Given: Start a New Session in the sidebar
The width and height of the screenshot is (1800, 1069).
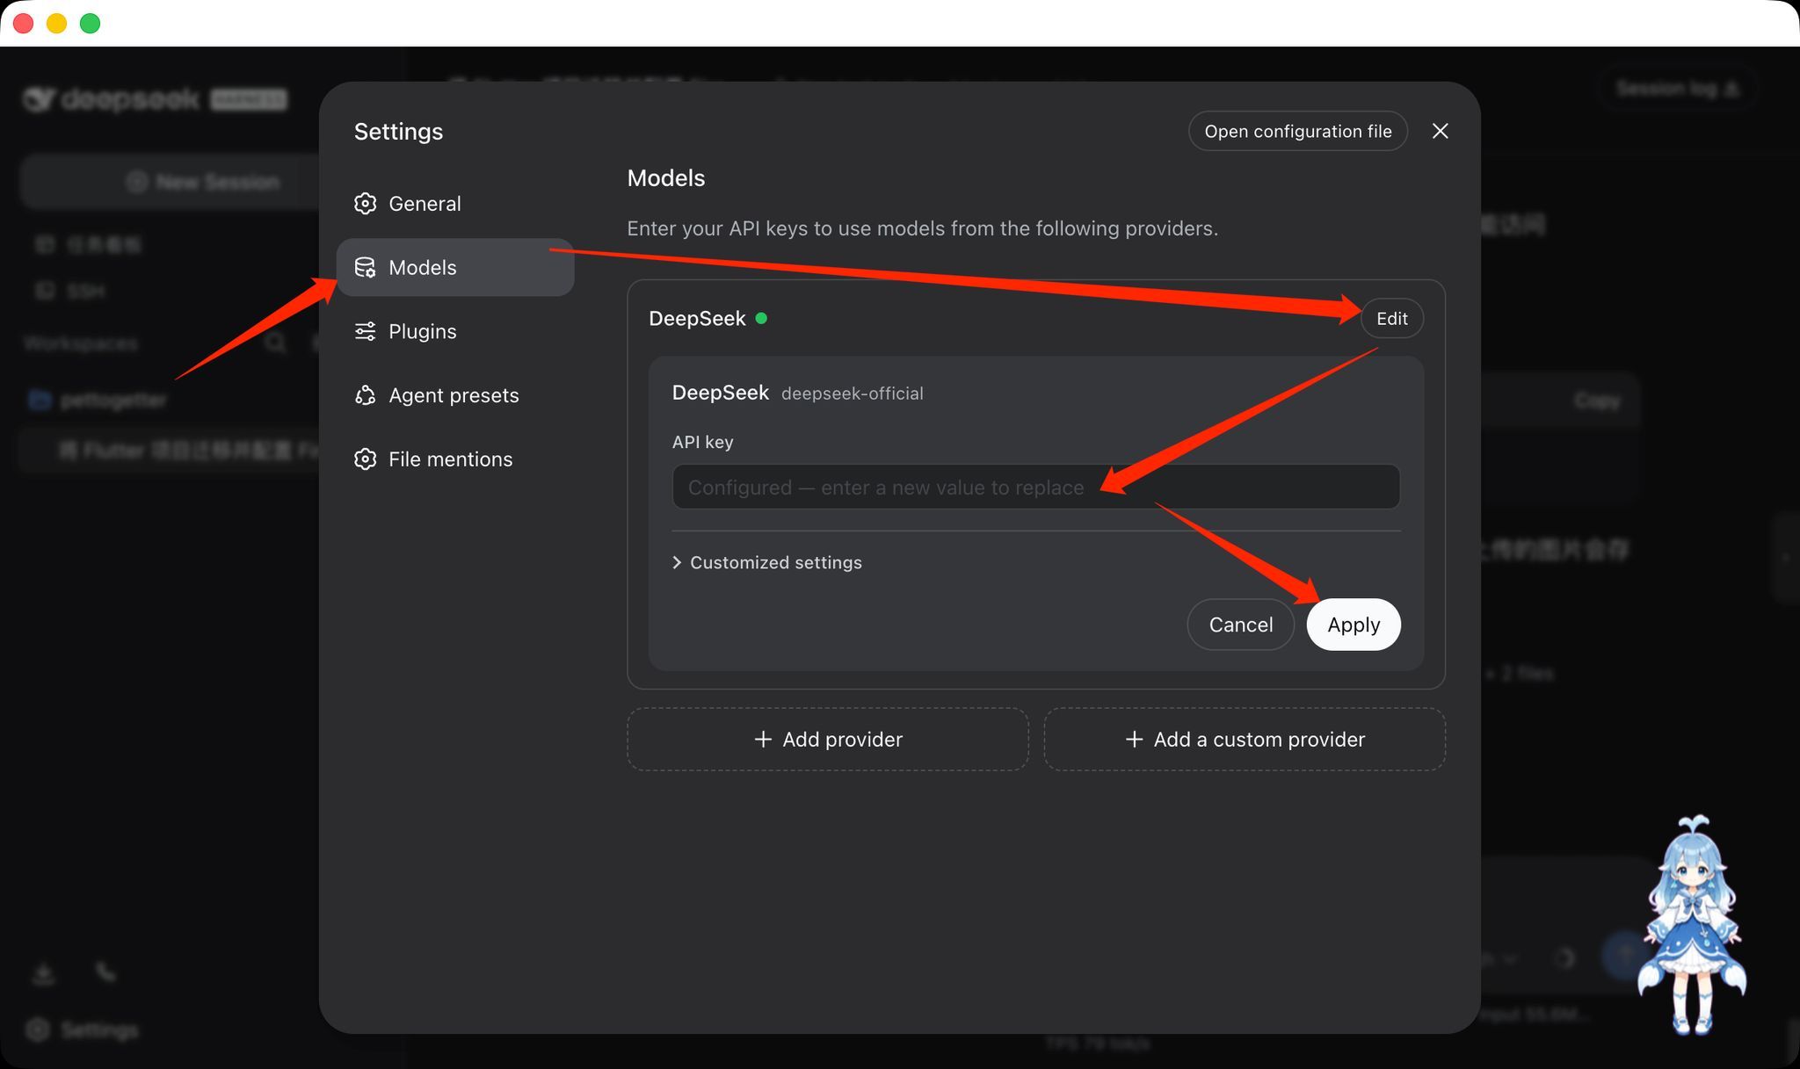Looking at the screenshot, I should (204, 182).
